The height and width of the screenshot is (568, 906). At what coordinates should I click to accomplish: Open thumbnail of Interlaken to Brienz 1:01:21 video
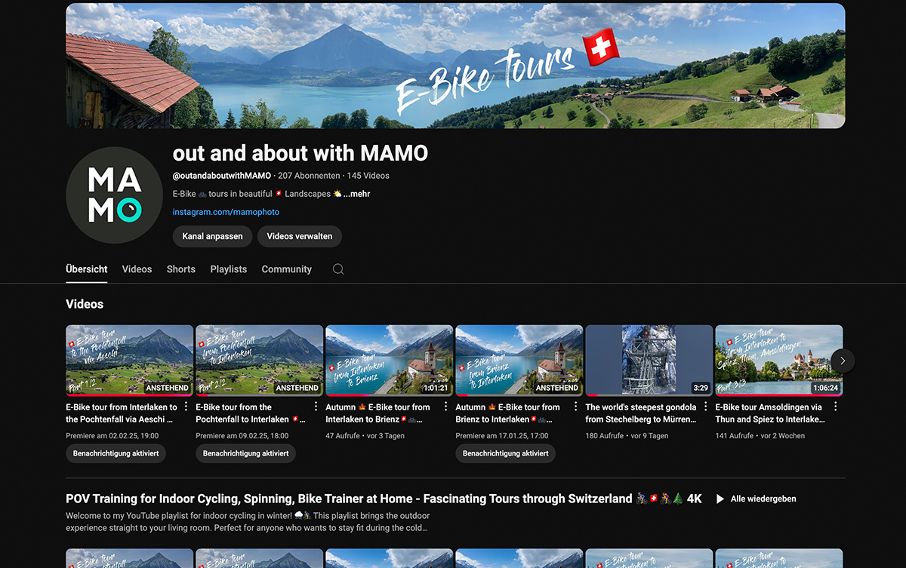coord(389,361)
